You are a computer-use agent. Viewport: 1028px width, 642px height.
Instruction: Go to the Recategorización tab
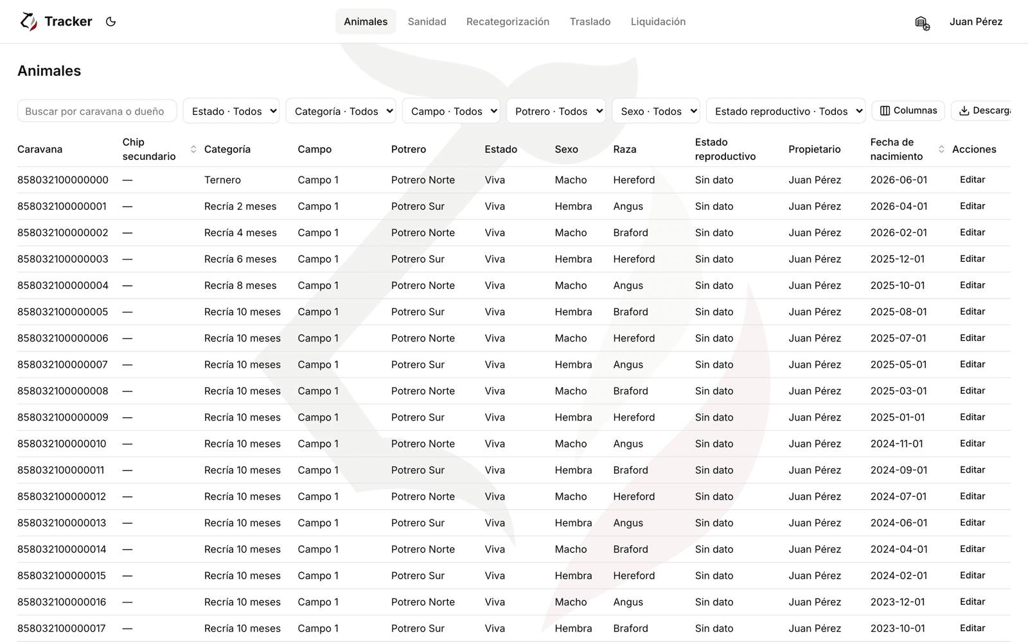pyautogui.click(x=508, y=22)
